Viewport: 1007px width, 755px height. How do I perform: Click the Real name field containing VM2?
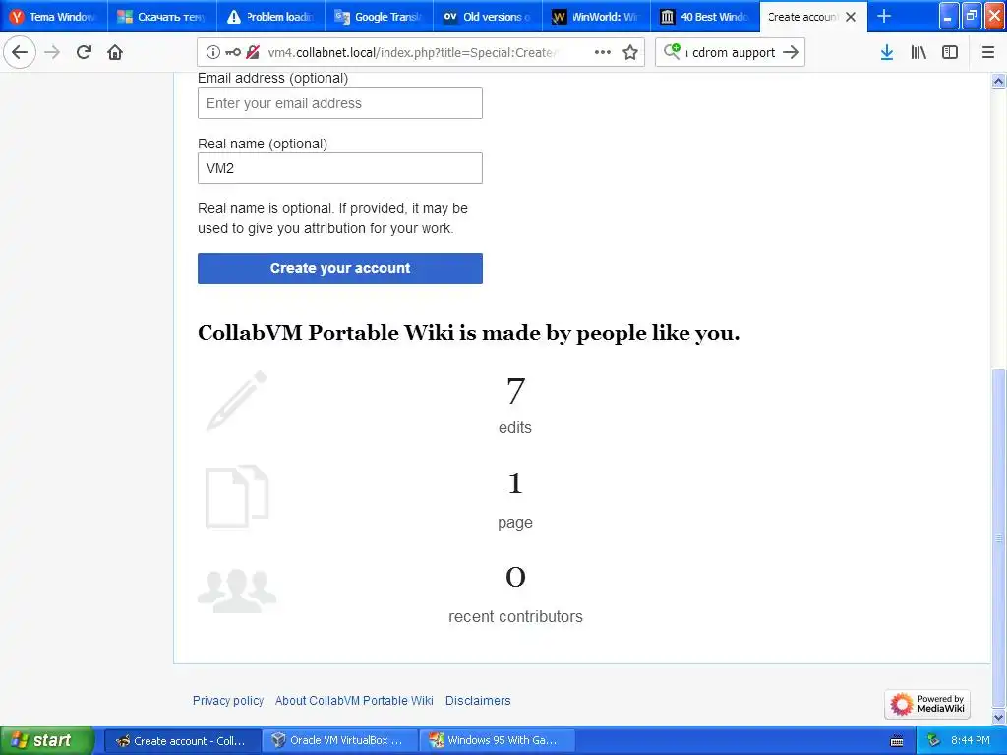coord(339,168)
